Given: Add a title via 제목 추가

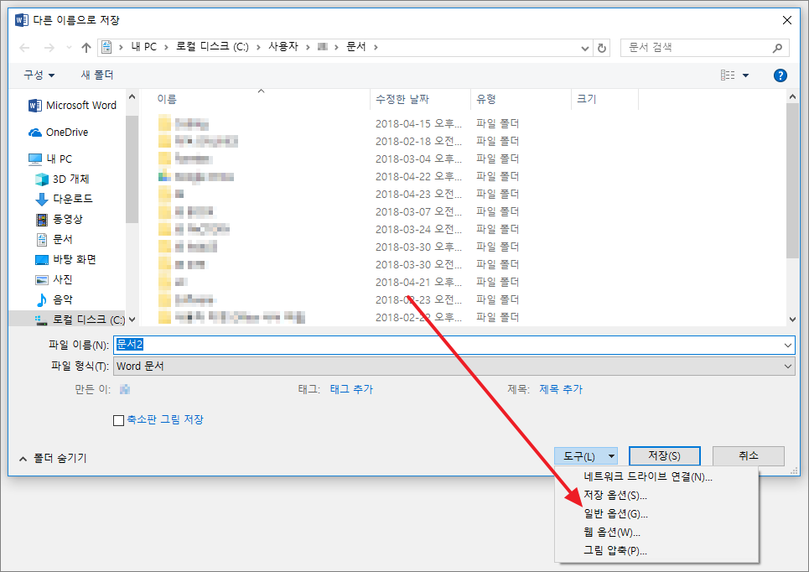Looking at the screenshot, I should [x=561, y=389].
